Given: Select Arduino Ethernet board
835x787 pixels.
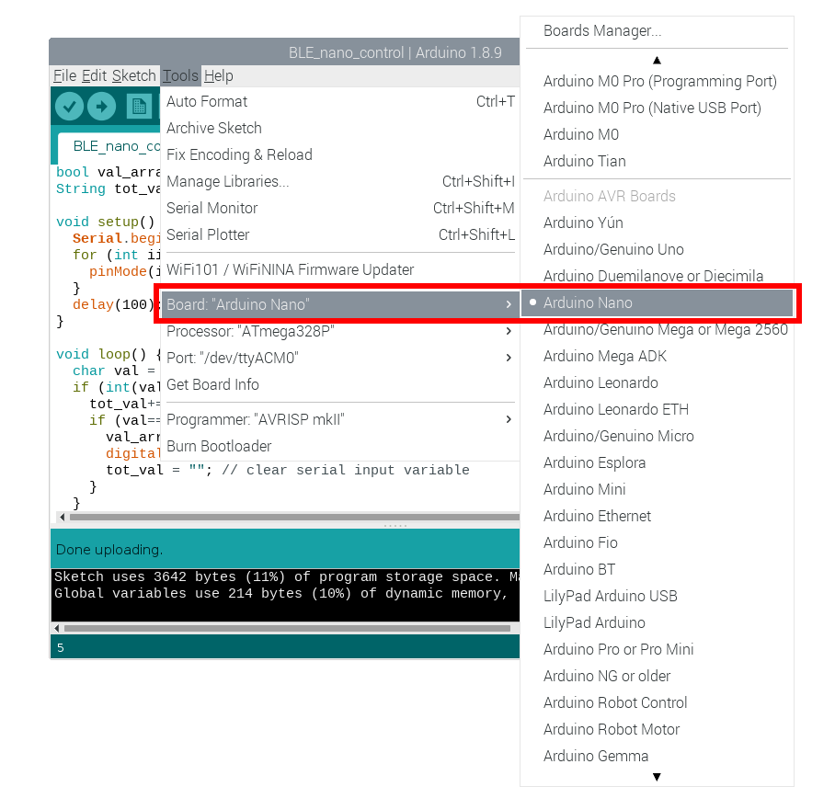Looking at the screenshot, I should [x=657, y=516].
